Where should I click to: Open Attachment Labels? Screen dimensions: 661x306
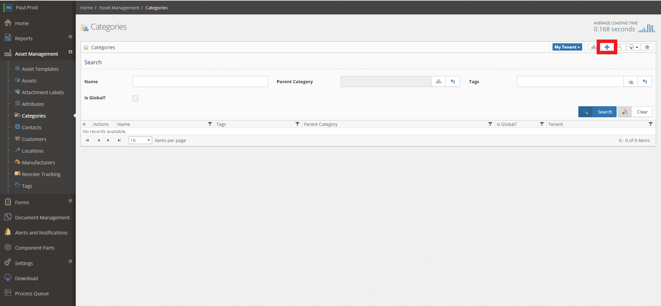43,92
